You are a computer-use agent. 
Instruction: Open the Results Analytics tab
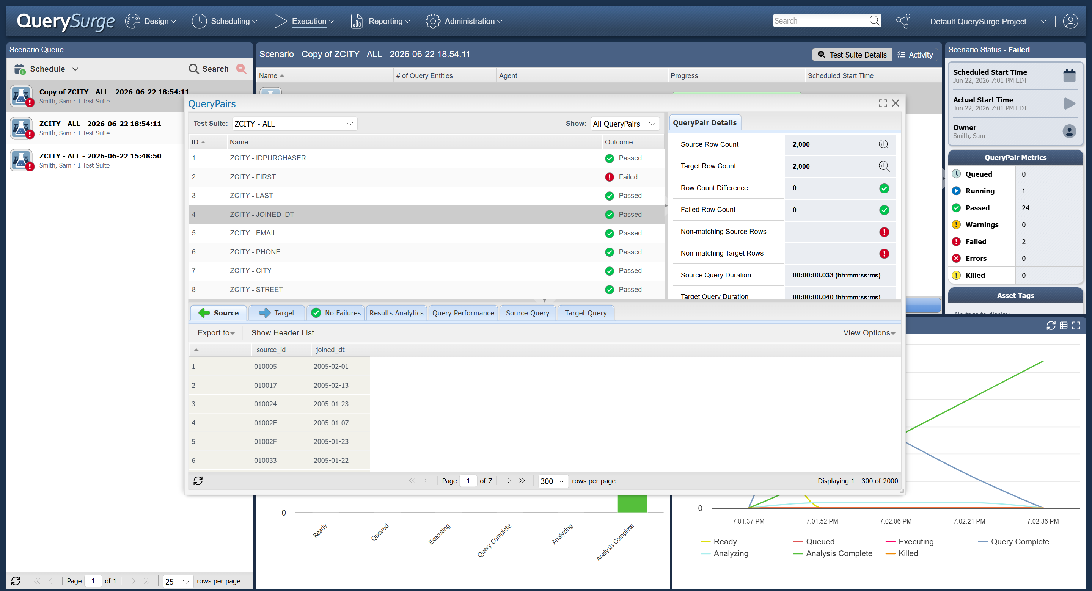(x=396, y=313)
